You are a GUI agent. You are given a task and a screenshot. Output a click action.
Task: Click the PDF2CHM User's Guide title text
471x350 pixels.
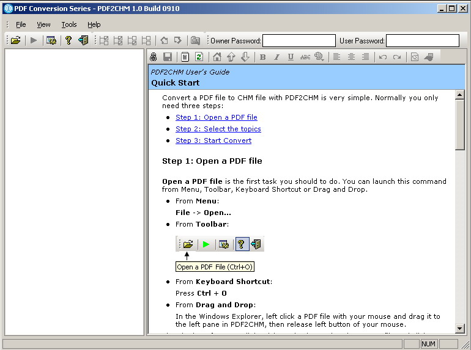[190, 72]
